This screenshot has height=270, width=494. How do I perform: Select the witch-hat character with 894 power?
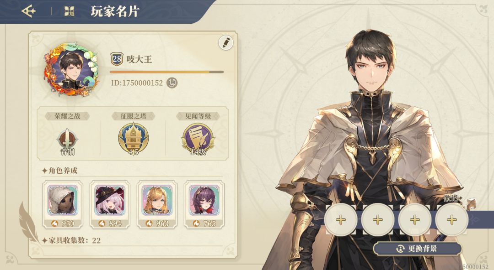coord(110,204)
